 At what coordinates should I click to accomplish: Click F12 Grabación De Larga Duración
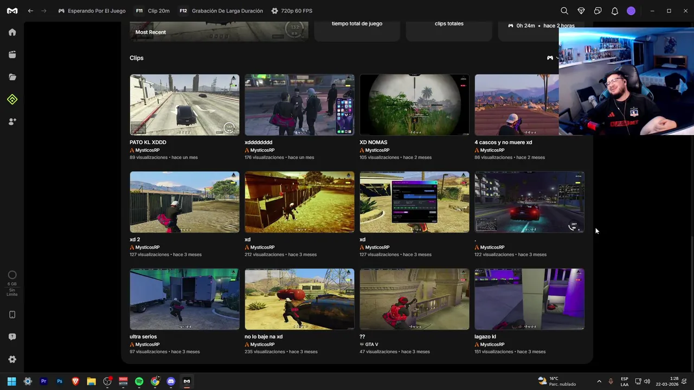pos(221,11)
